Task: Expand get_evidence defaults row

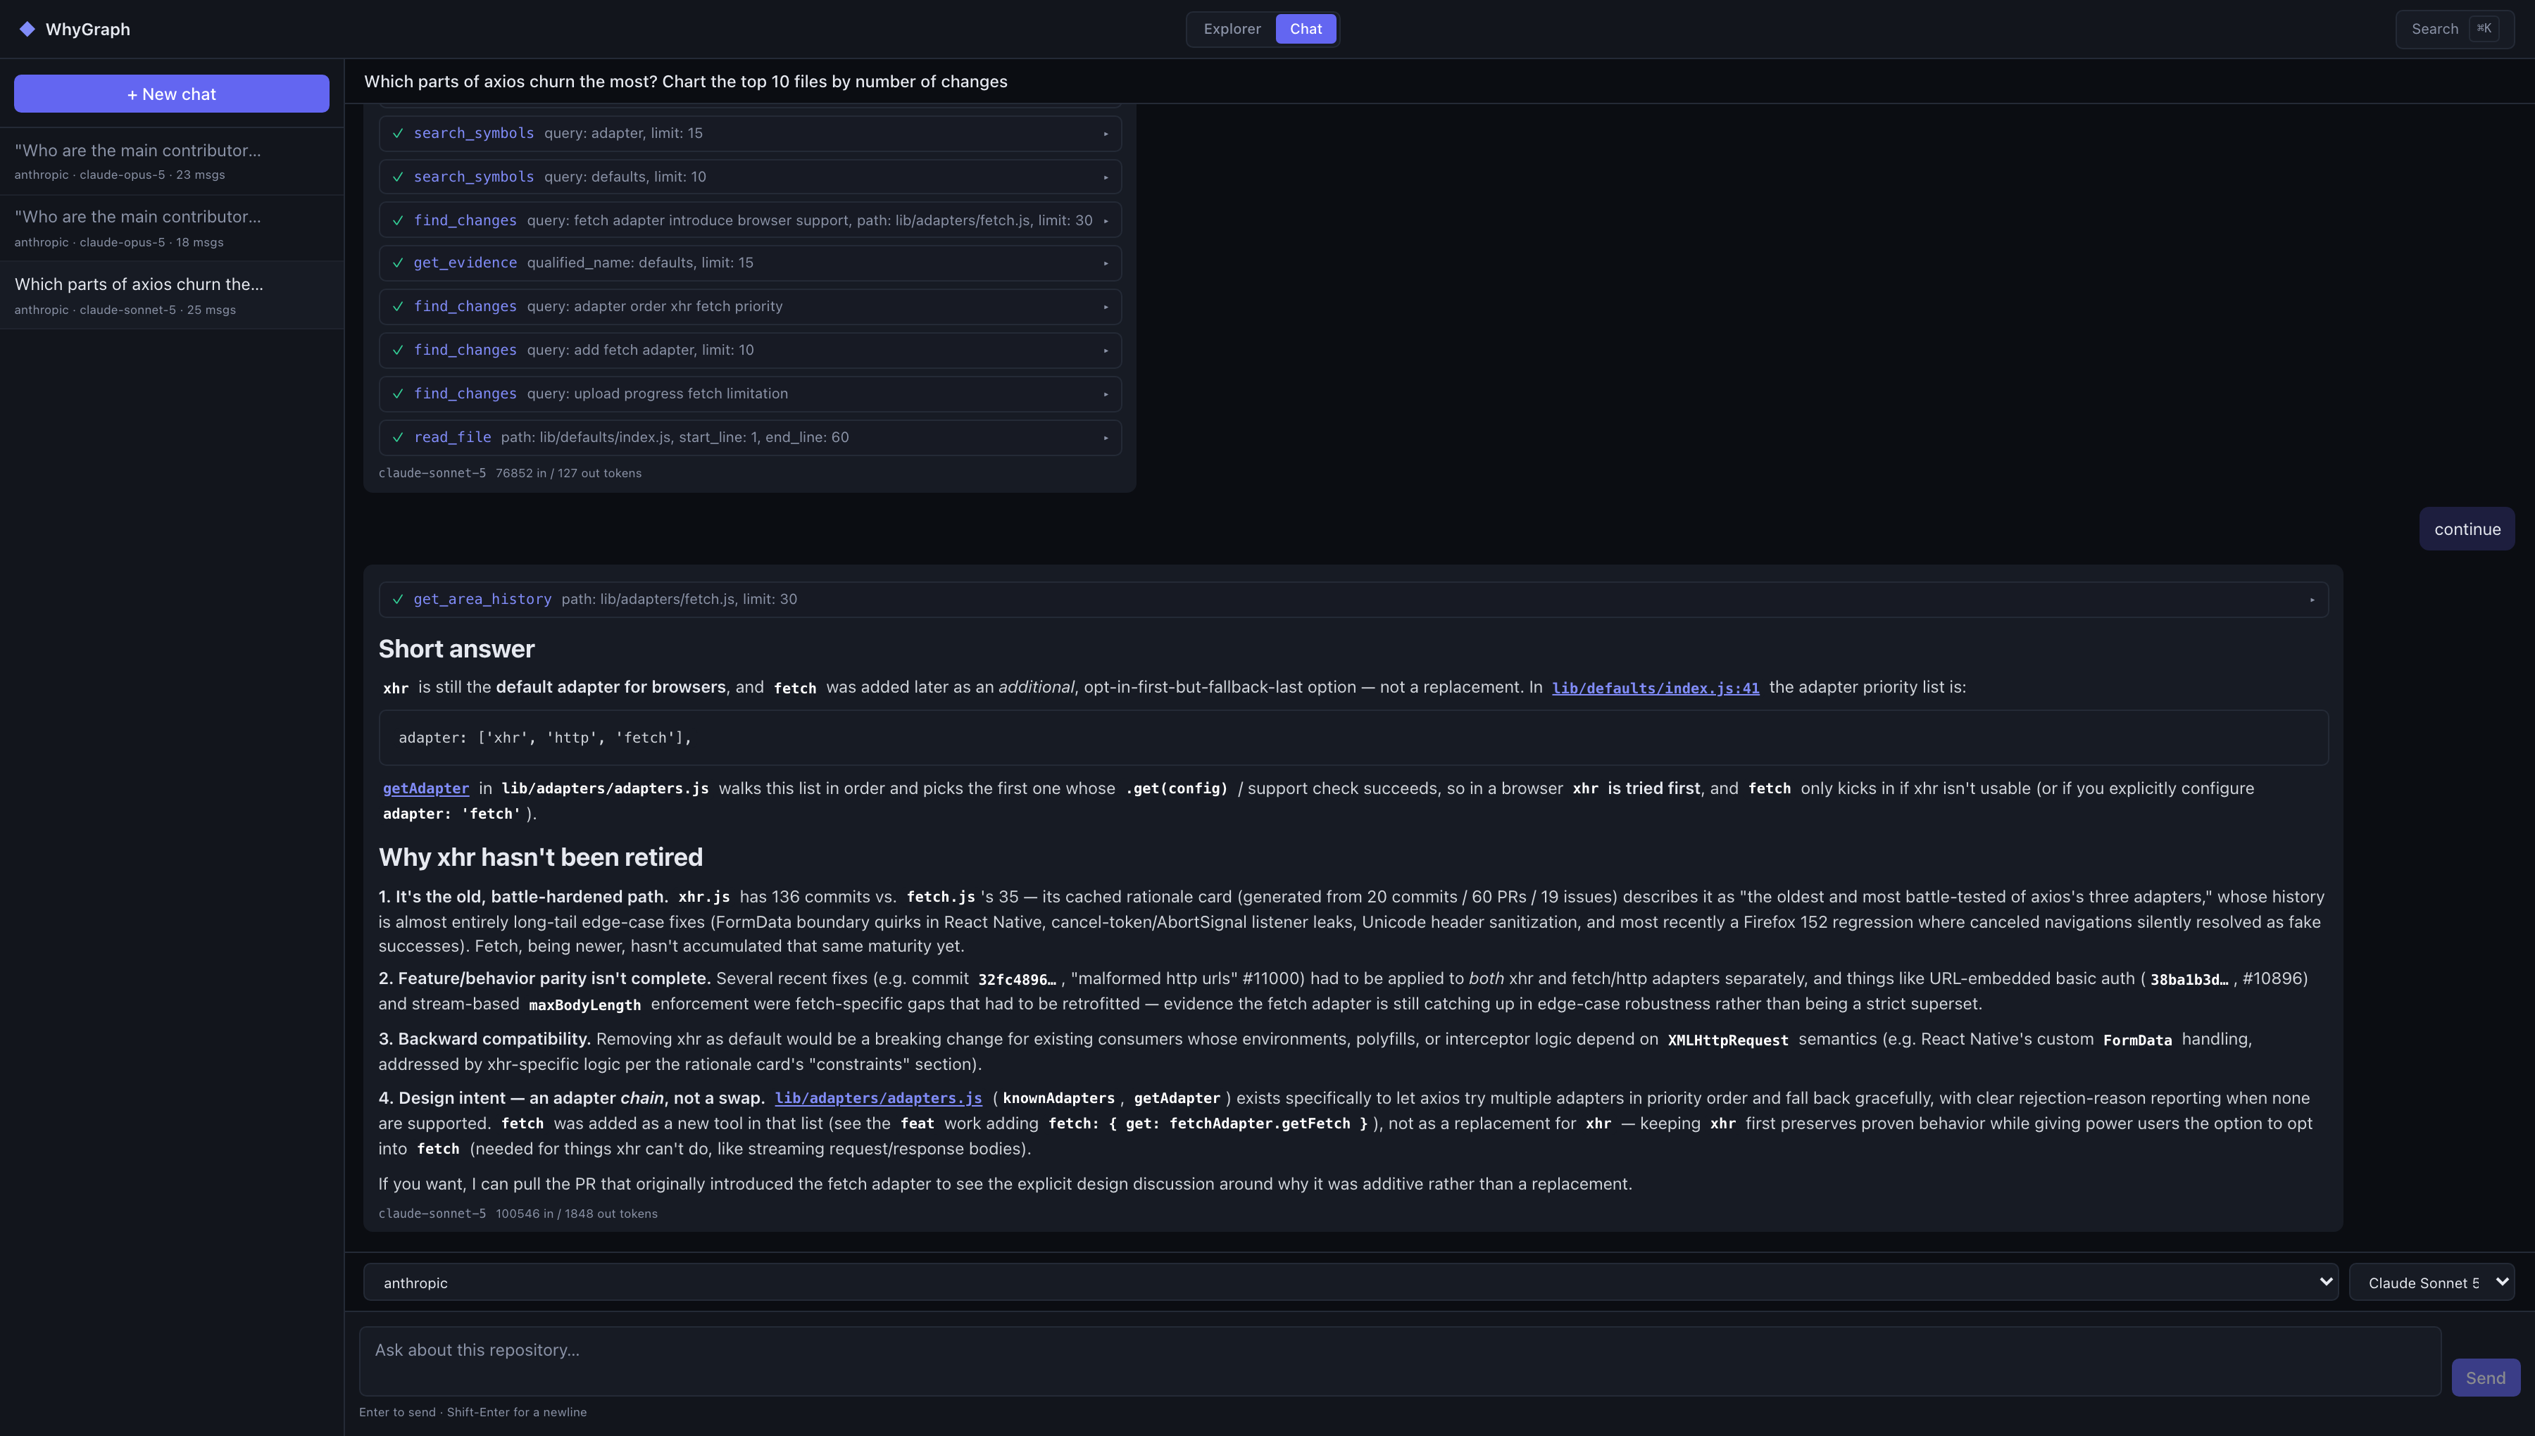Action: point(750,263)
